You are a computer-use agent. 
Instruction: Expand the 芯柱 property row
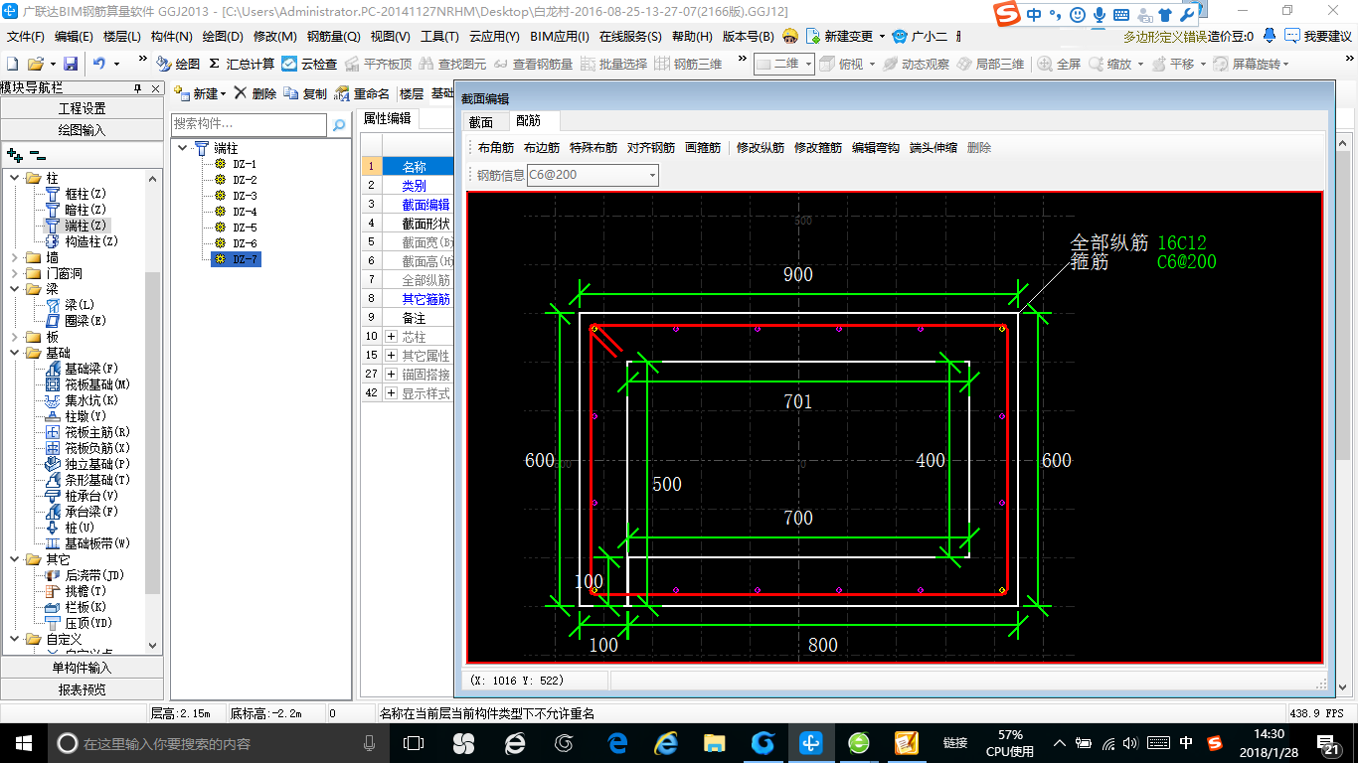pyautogui.click(x=391, y=337)
